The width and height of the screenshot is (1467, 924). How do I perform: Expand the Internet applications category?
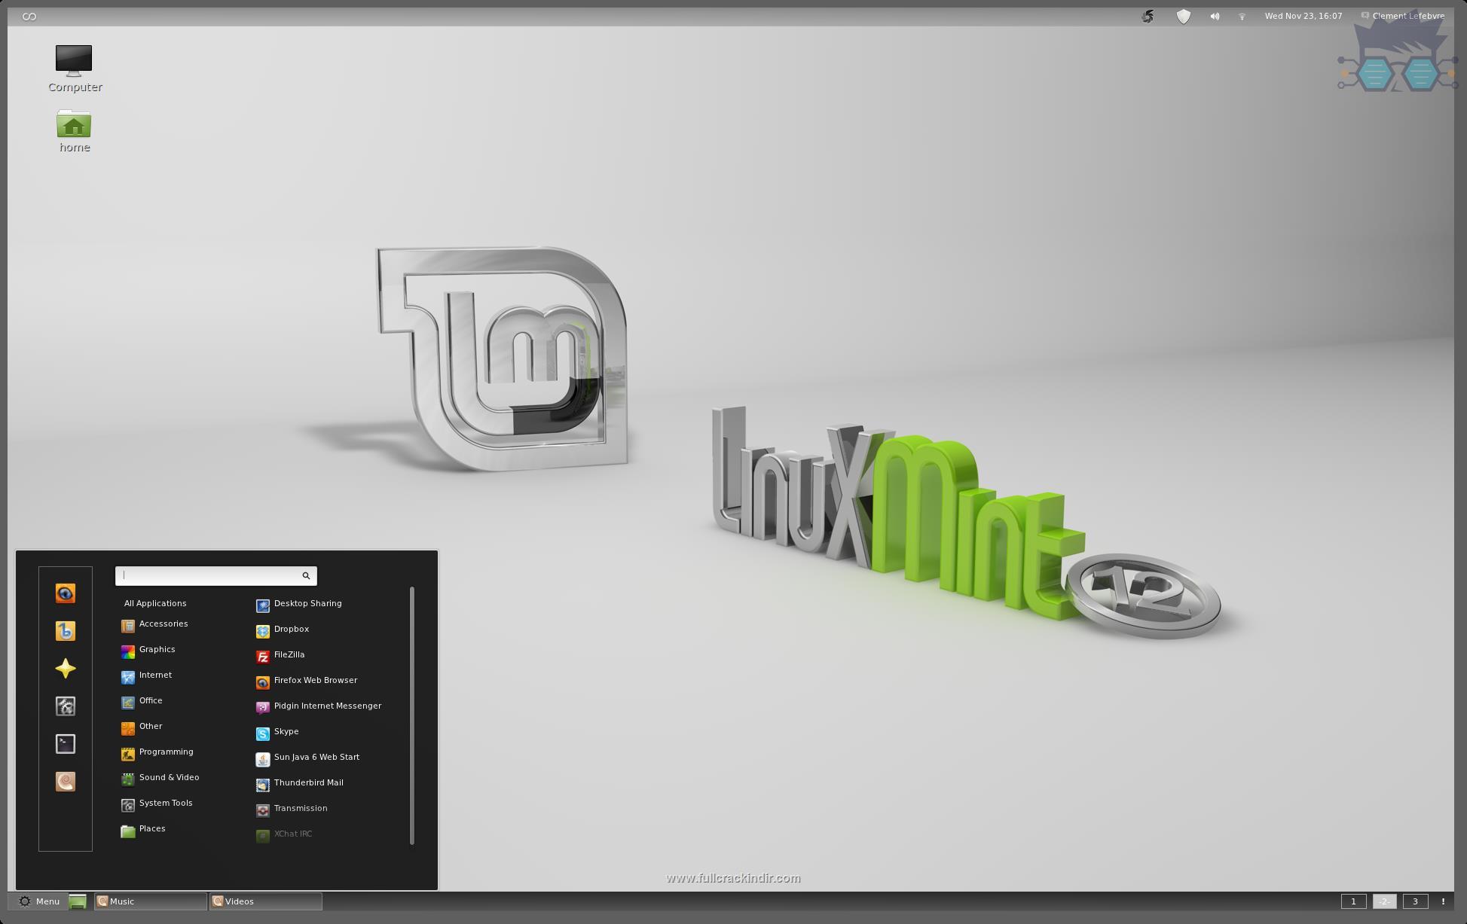[x=155, y=675]
